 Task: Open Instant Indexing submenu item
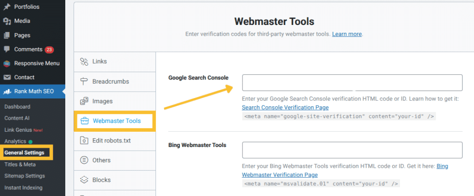tap(23, 188)
